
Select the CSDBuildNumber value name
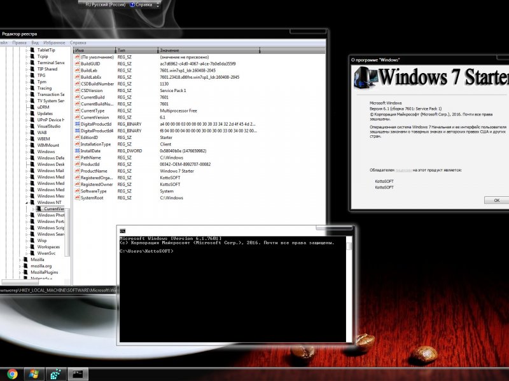pos(97,84)
